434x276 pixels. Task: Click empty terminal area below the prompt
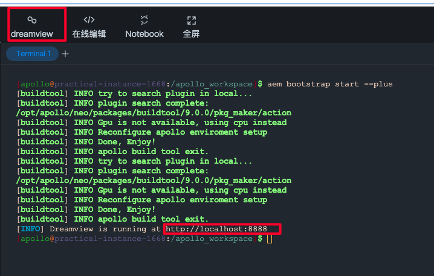[218, 258]
